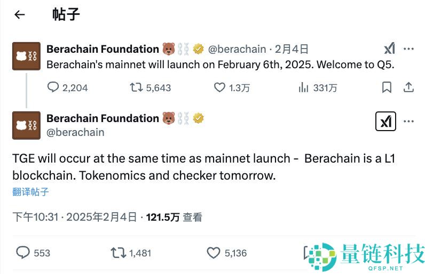The width and height of the screenshot is (425, 274).
Task: Click Berachain Foundation name on TGE post
Action: tap(103, 118)
